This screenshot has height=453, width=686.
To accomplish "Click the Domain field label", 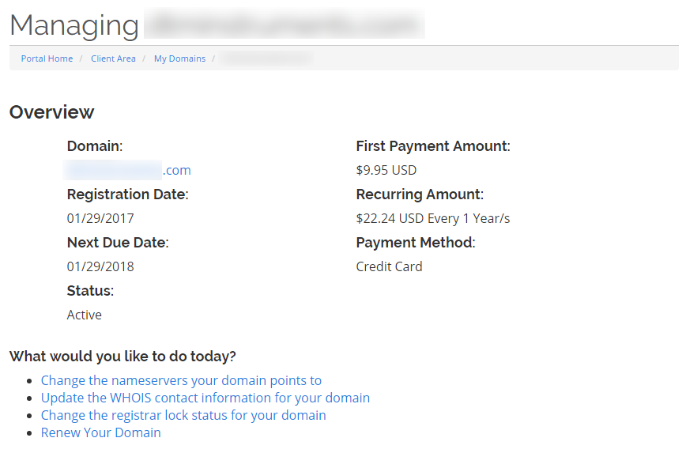I will point(94,146).
